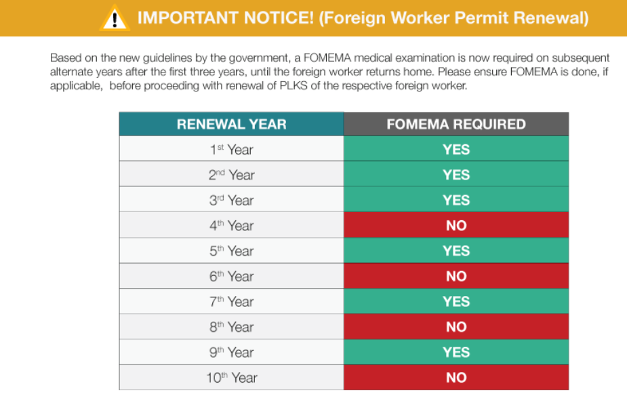Click the warning triangle icon
This screenshot has height=416, width=627.
tap(115, 18)
